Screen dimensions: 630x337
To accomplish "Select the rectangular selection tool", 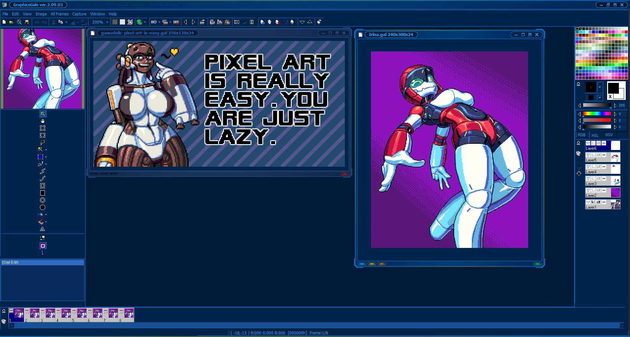I will click(43, 128).
